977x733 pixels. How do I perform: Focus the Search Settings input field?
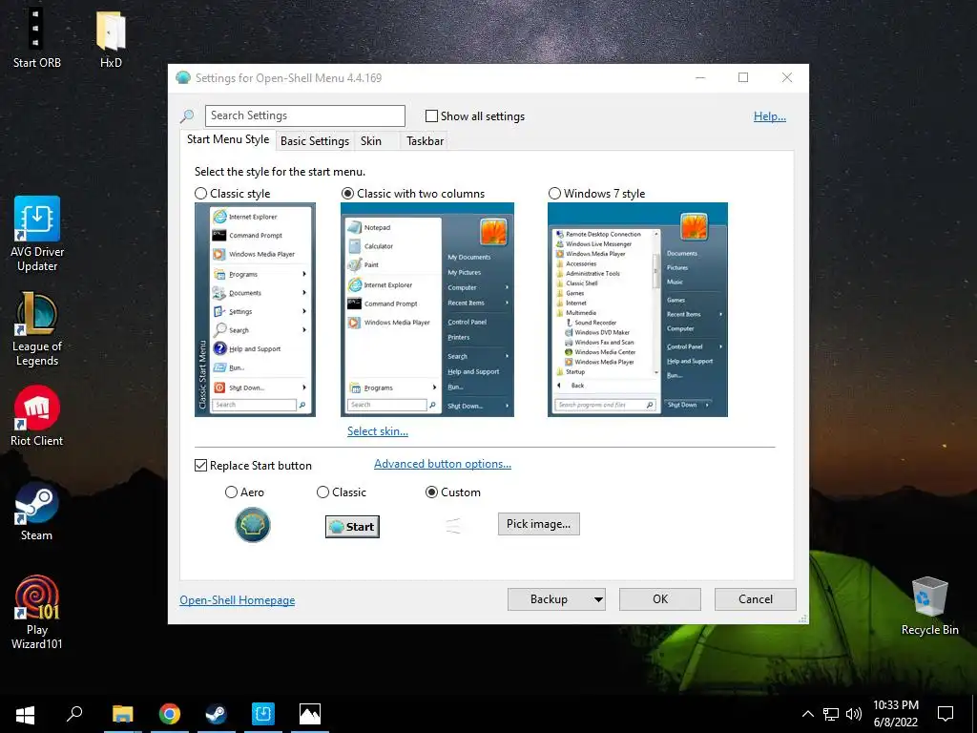pyautogui.click(x=304, y=115)
